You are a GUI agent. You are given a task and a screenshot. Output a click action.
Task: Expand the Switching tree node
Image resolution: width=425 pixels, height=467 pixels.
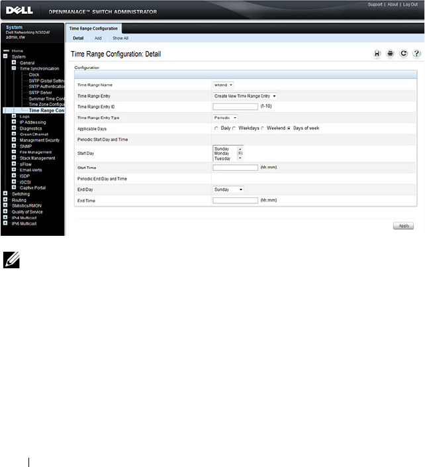coord(5,193)
